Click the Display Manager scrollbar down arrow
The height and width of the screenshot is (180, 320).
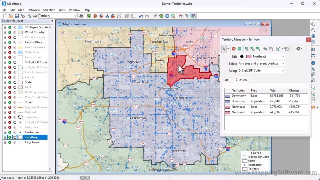pos(50,169)
